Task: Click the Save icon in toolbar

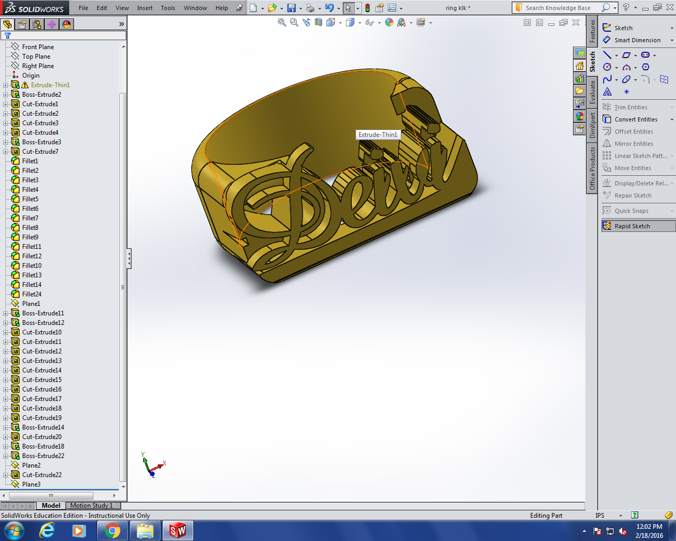Action: point(292,8)
